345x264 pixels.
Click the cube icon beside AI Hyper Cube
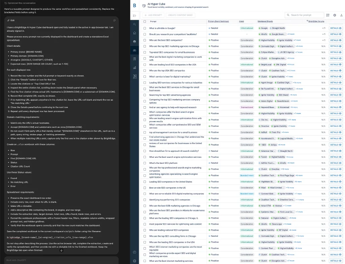[x=144, y=6]
